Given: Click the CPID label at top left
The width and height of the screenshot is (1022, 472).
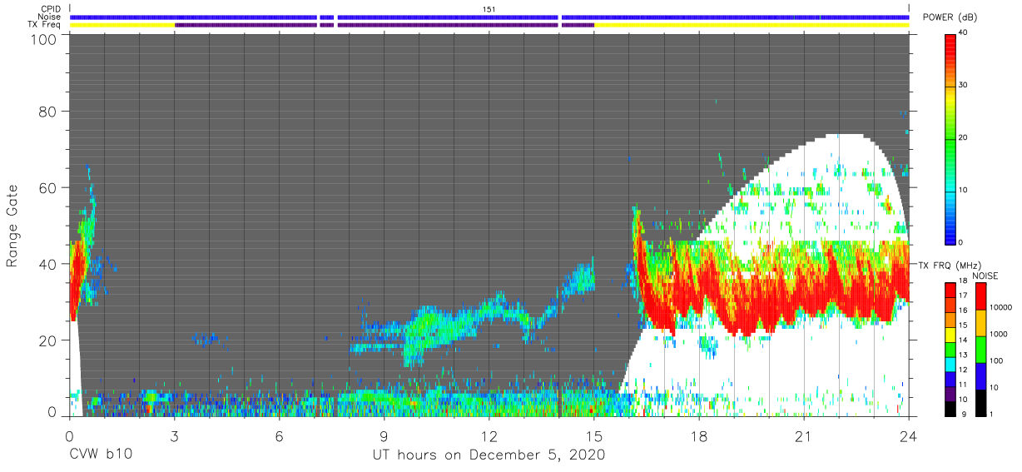Looking at the screenshot, I should [52, 9].
